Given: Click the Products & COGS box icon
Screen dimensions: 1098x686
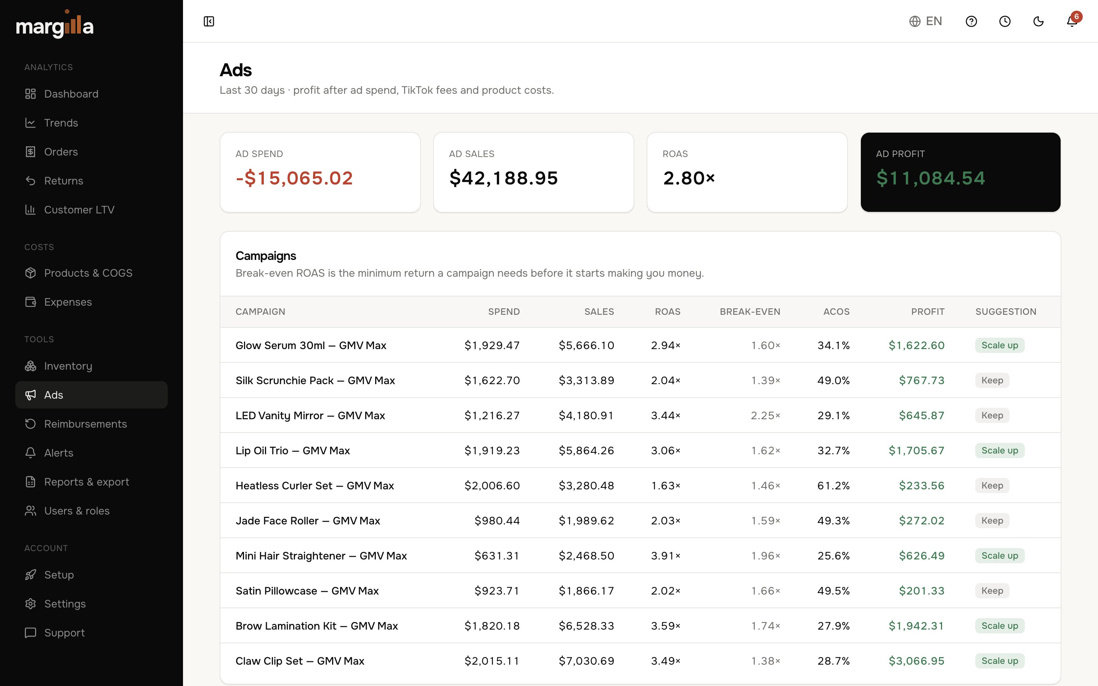Looking at the screenshot, I should pyautogui.click(x=30, y=273).
